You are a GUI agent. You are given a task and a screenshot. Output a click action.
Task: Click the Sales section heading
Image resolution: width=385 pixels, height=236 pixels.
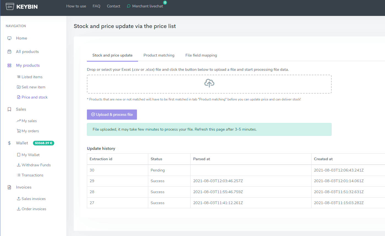tap(21, 109)
